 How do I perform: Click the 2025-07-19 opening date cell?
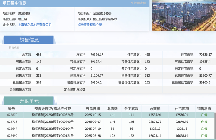93,129
